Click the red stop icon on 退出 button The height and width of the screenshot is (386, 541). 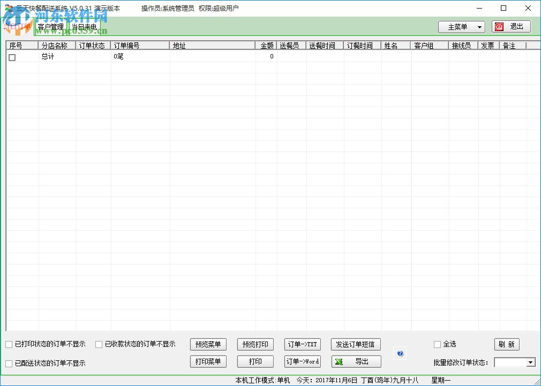click(499, 26)
